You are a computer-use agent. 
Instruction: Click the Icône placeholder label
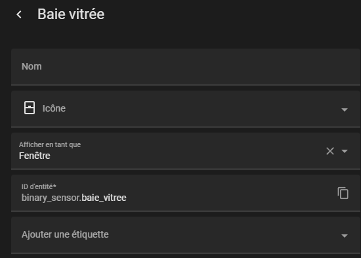[54, 108]
